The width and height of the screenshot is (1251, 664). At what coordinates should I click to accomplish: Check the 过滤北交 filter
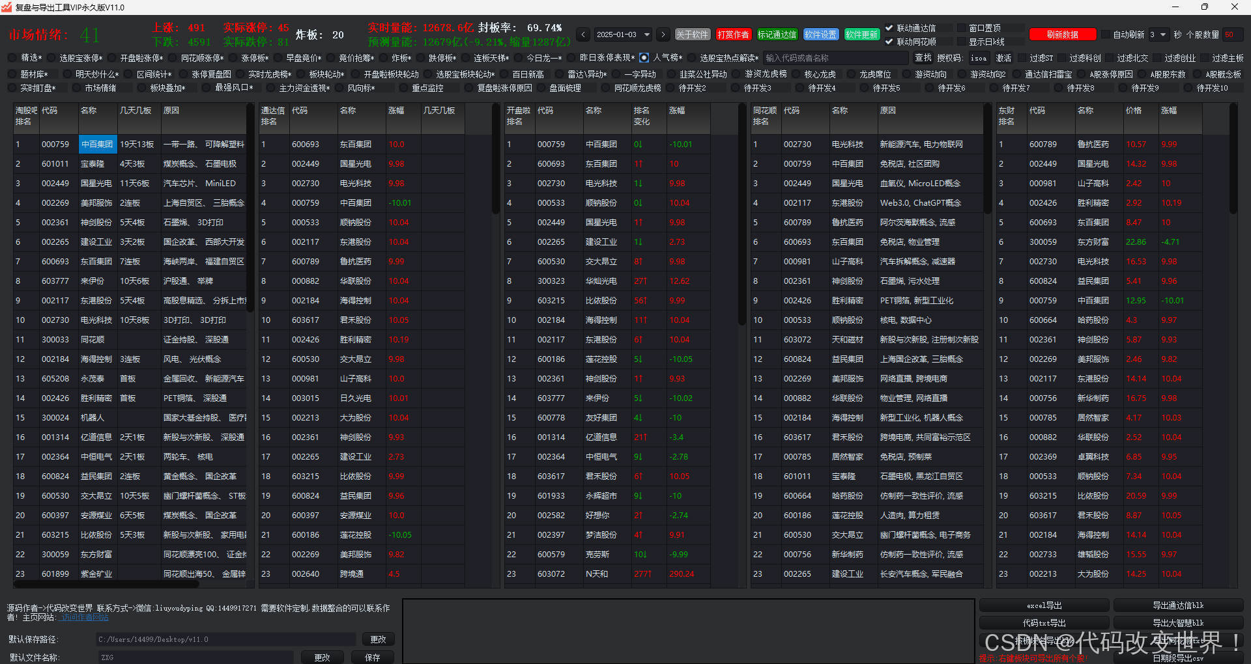[x=1109, y=58]
